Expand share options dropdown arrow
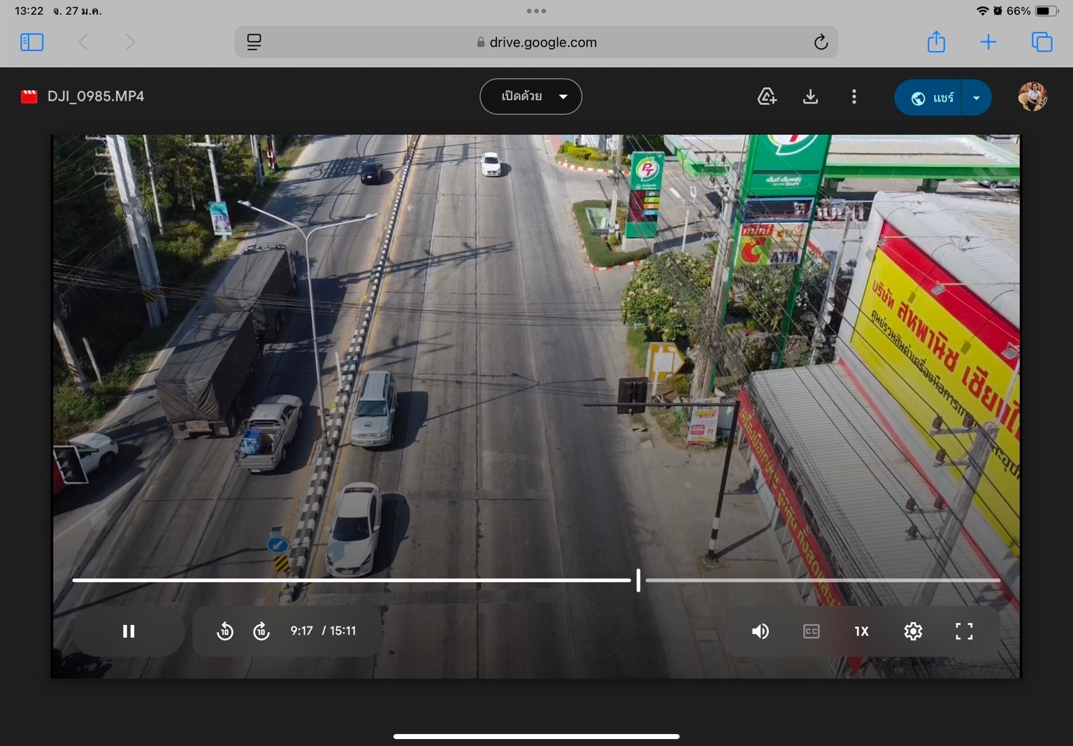This screenshot has width=1073, height=746. [x=977, y=98]
